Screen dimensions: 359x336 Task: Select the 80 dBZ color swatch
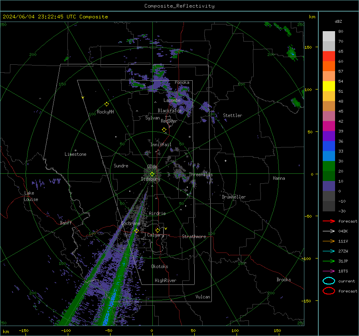tap(329, 36)
